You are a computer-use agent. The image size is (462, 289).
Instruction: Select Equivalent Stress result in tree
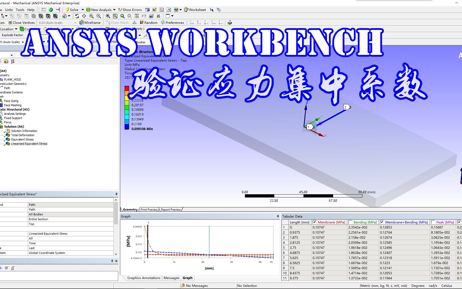point(22,139)
